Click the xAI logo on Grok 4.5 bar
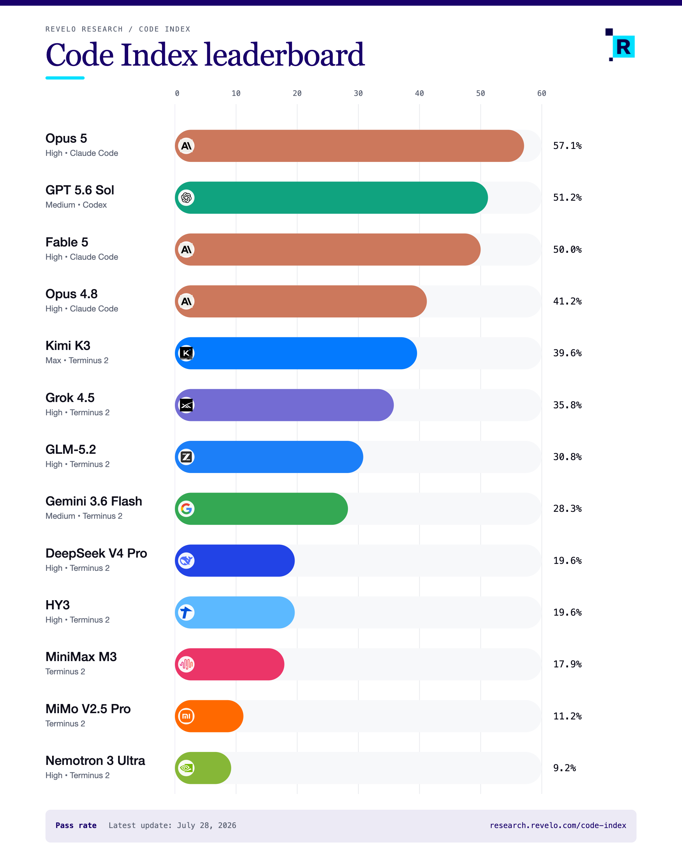The image size is (682, 852). pos(186,405)
